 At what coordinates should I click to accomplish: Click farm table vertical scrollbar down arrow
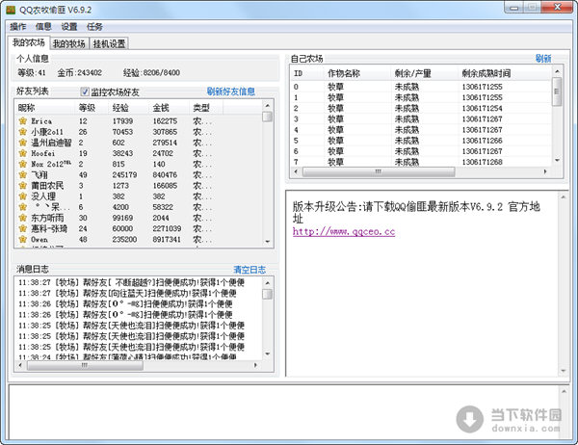click(557, 161)
